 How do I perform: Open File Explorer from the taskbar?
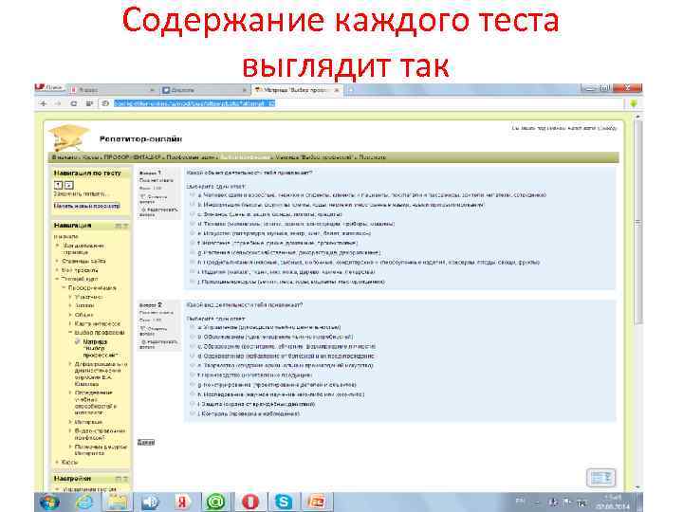pos(116,503)
